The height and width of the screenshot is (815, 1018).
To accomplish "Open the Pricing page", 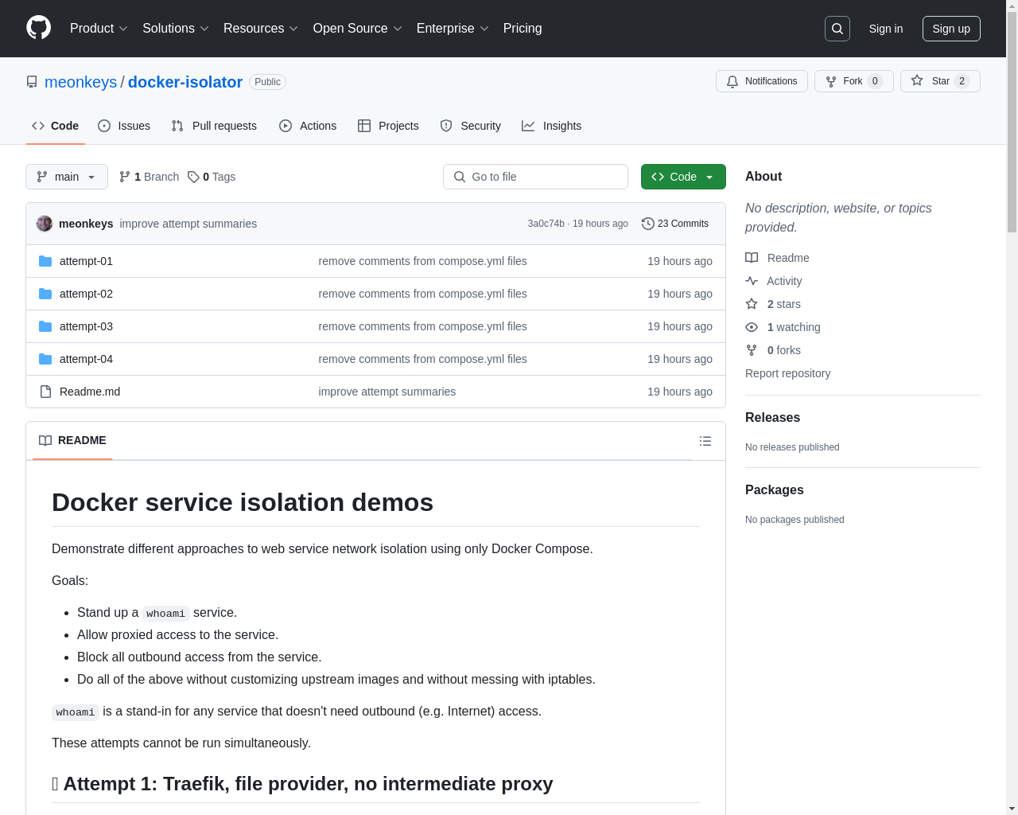I will [x=523, y=28].
